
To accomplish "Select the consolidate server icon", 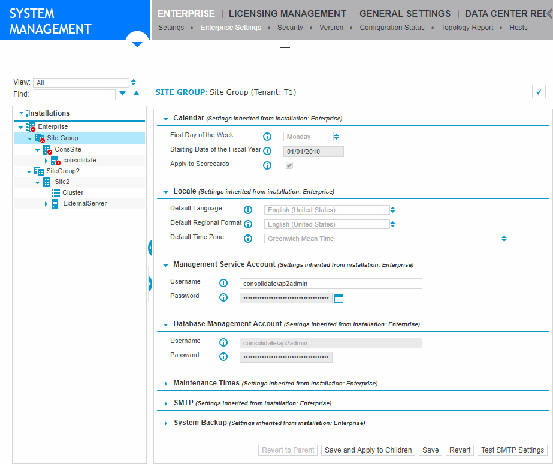I will 55,160.
